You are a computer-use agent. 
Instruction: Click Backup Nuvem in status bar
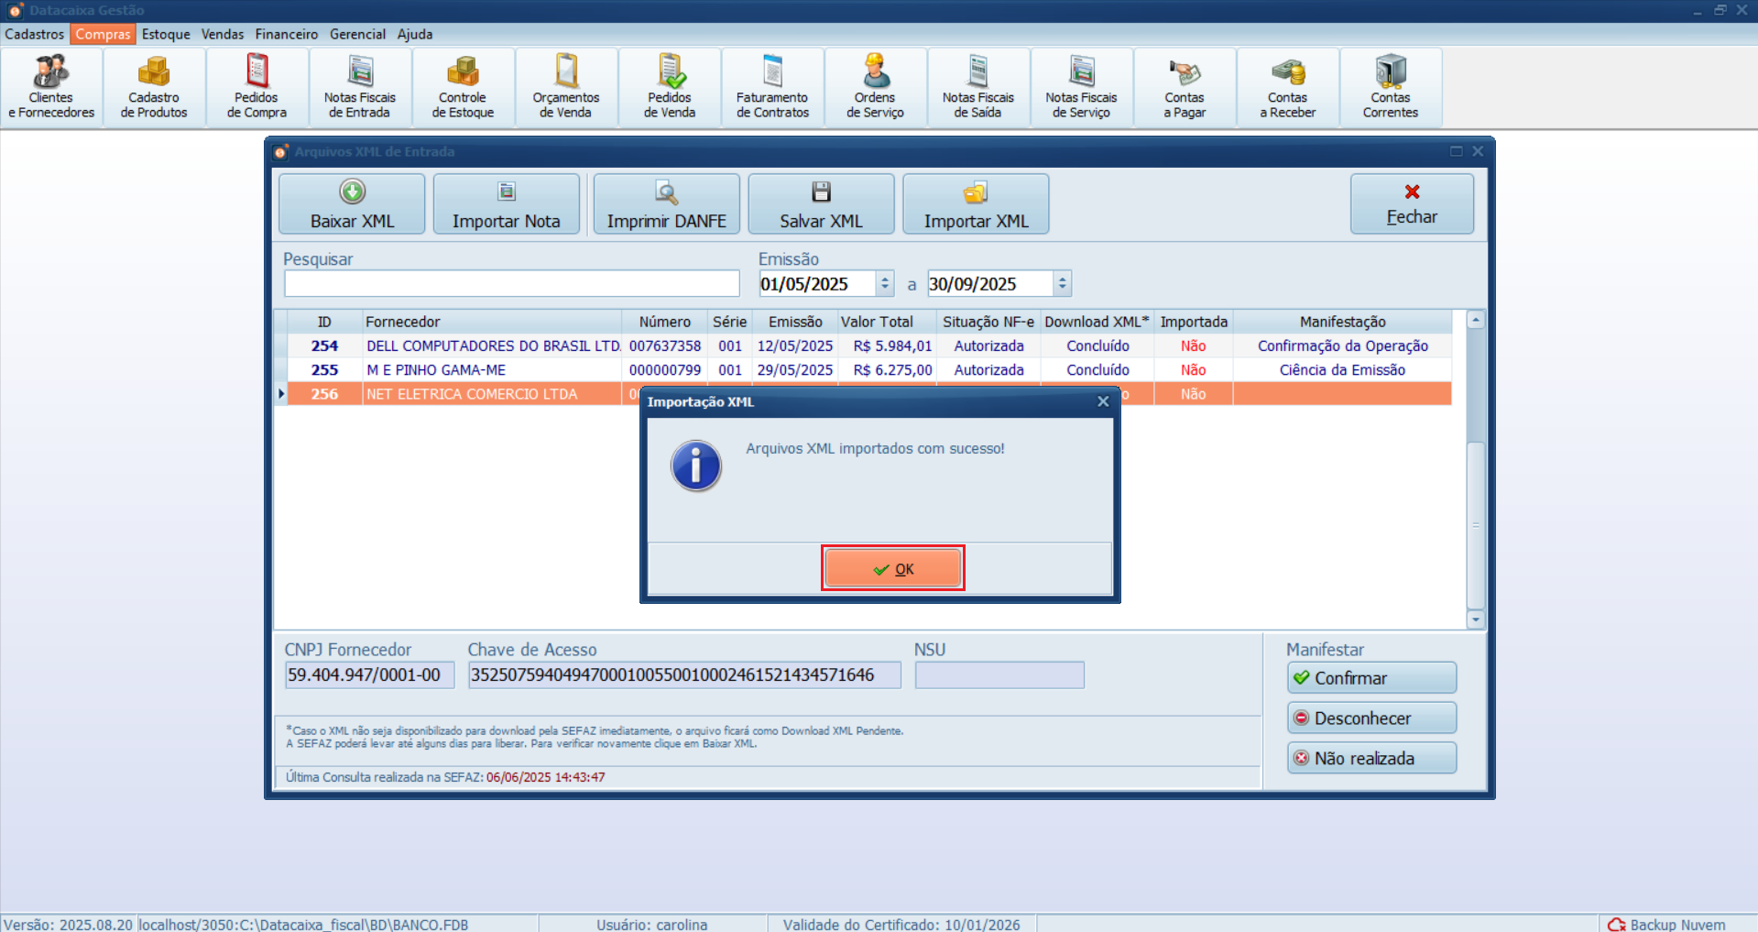[x=1667, y=925]
